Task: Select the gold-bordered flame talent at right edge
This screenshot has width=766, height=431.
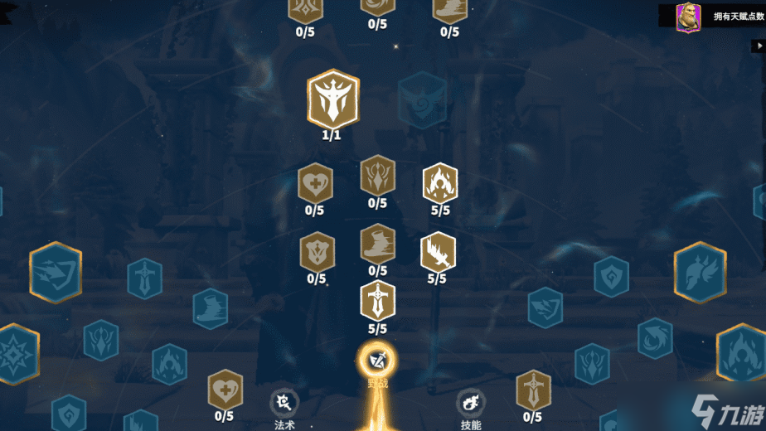Action: [x=742, y=353]
